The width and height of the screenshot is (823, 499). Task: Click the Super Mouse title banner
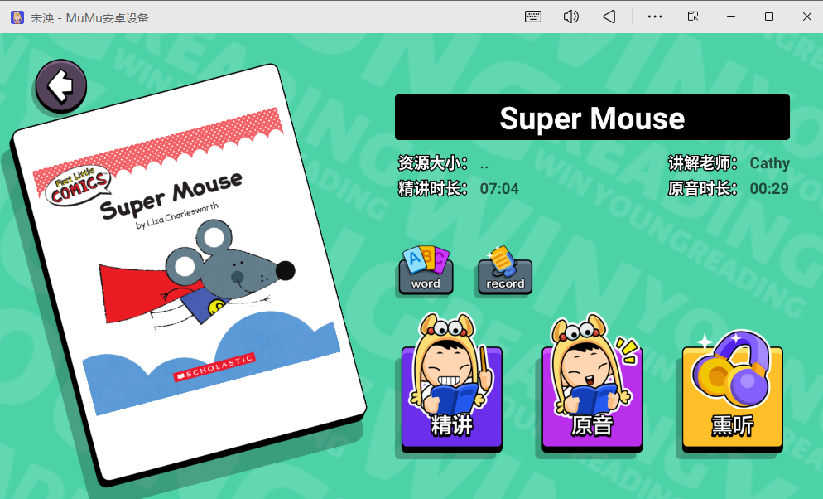coord(592,118)
